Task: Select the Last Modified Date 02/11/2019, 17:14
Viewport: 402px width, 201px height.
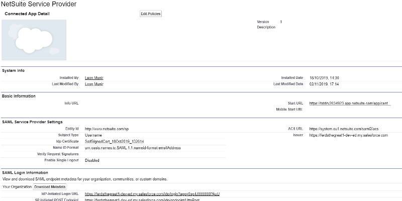Action: (324, 84)
